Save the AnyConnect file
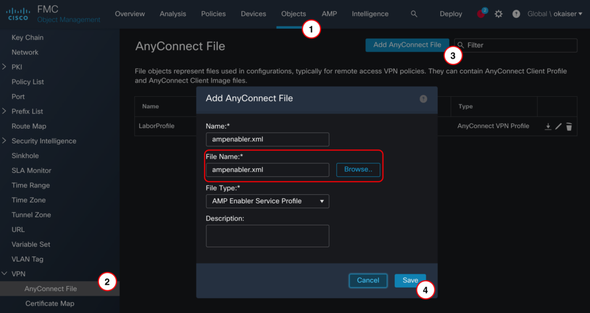 [x=410, y=280]
